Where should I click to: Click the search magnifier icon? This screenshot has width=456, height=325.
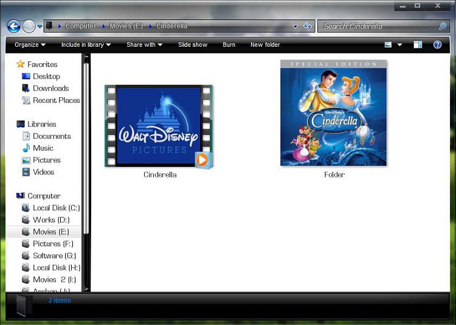443,26
